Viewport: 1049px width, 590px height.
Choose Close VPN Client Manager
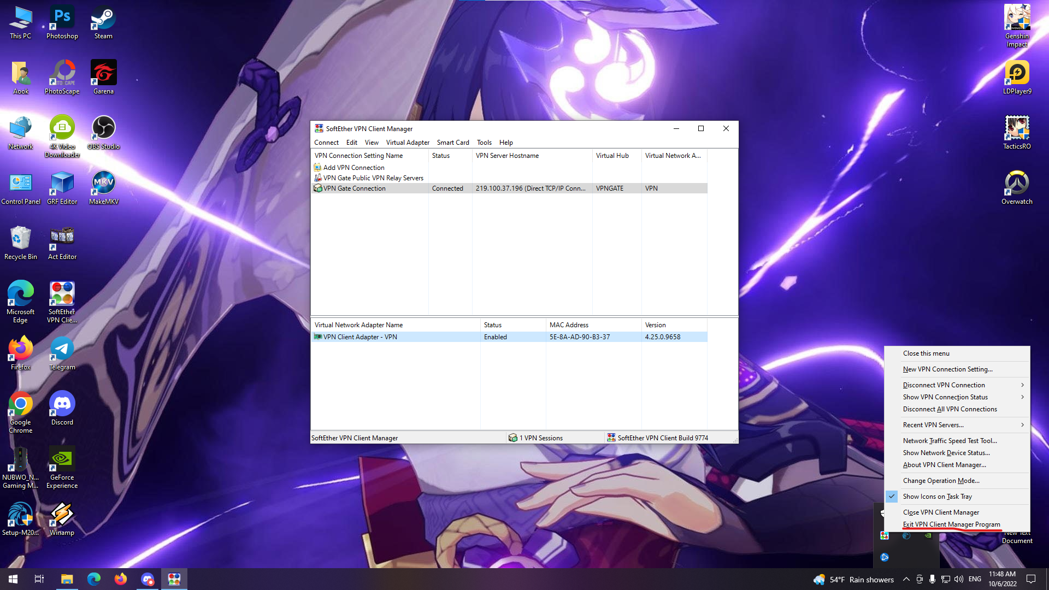[x=957, y=512]
